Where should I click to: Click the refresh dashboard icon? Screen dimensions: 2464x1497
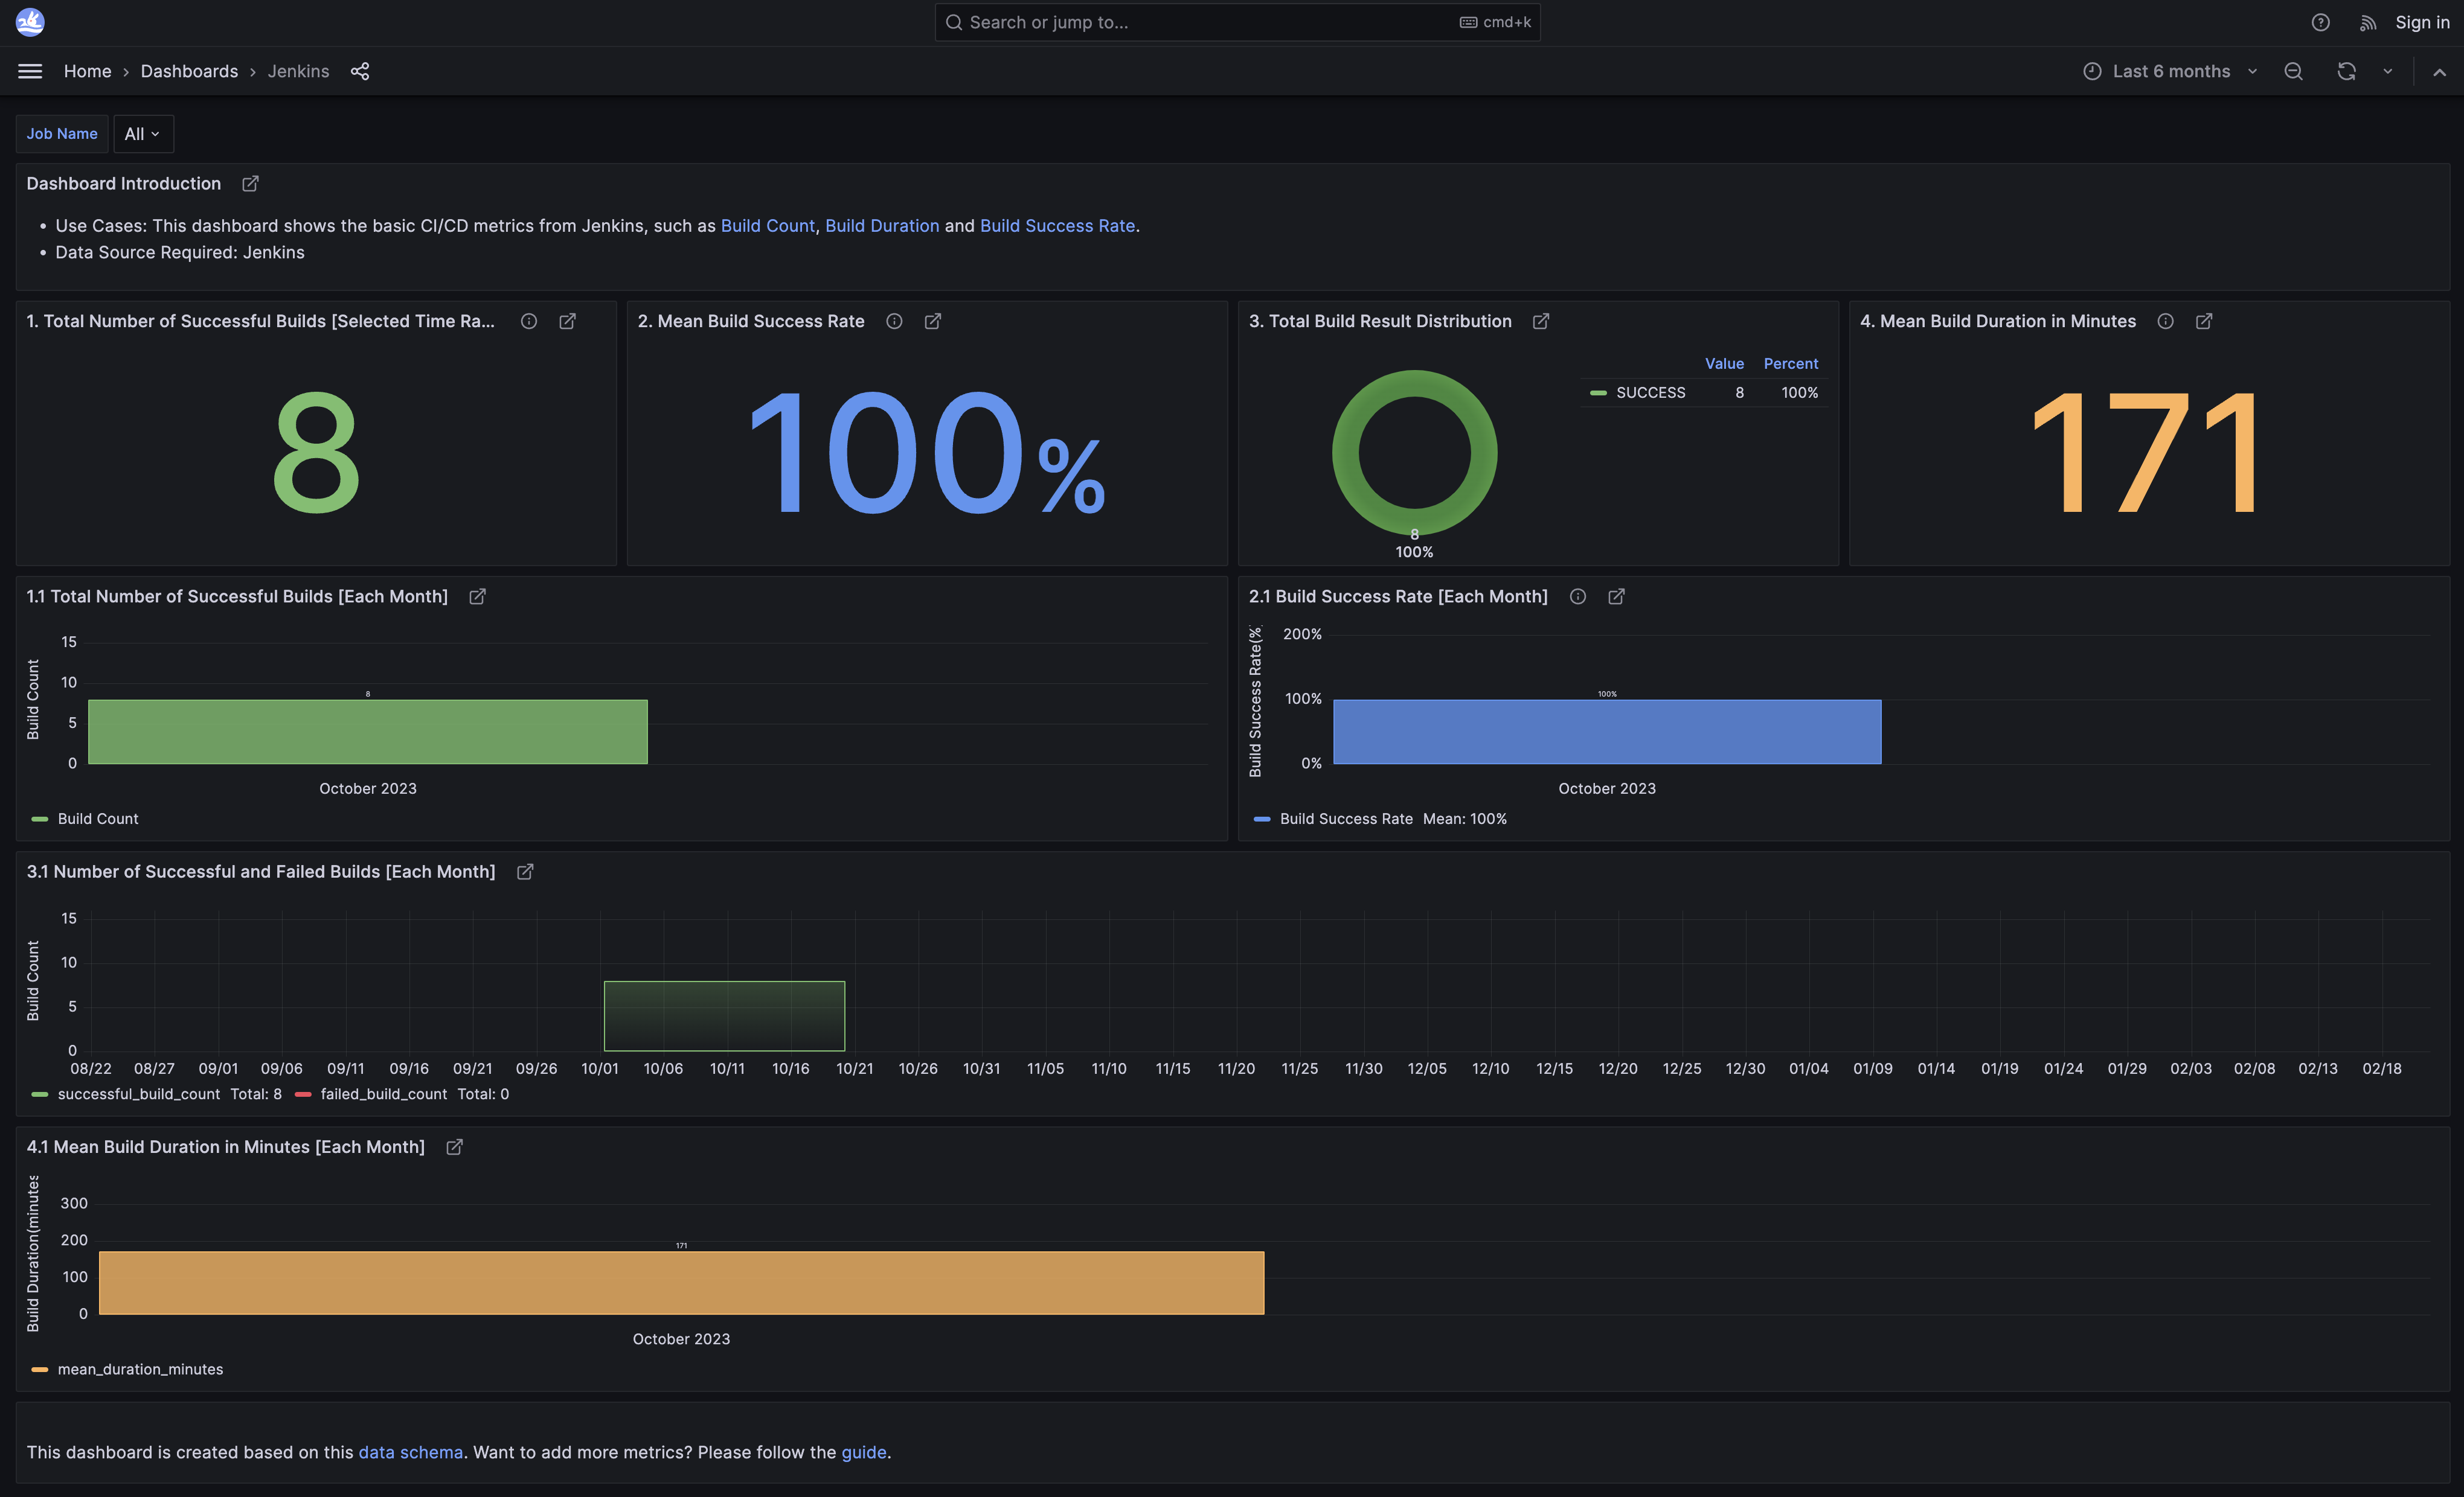click(2346, 71)
